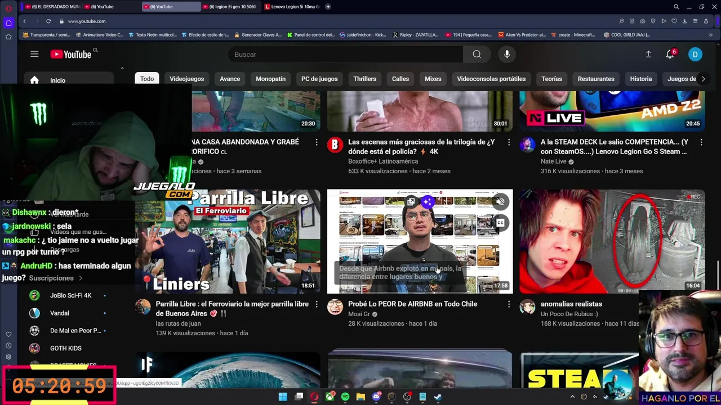This screenshot has width=721, height=405.
Task: Select the Todo filter chip
Action: pyautogui.click(x=147, y=79)
